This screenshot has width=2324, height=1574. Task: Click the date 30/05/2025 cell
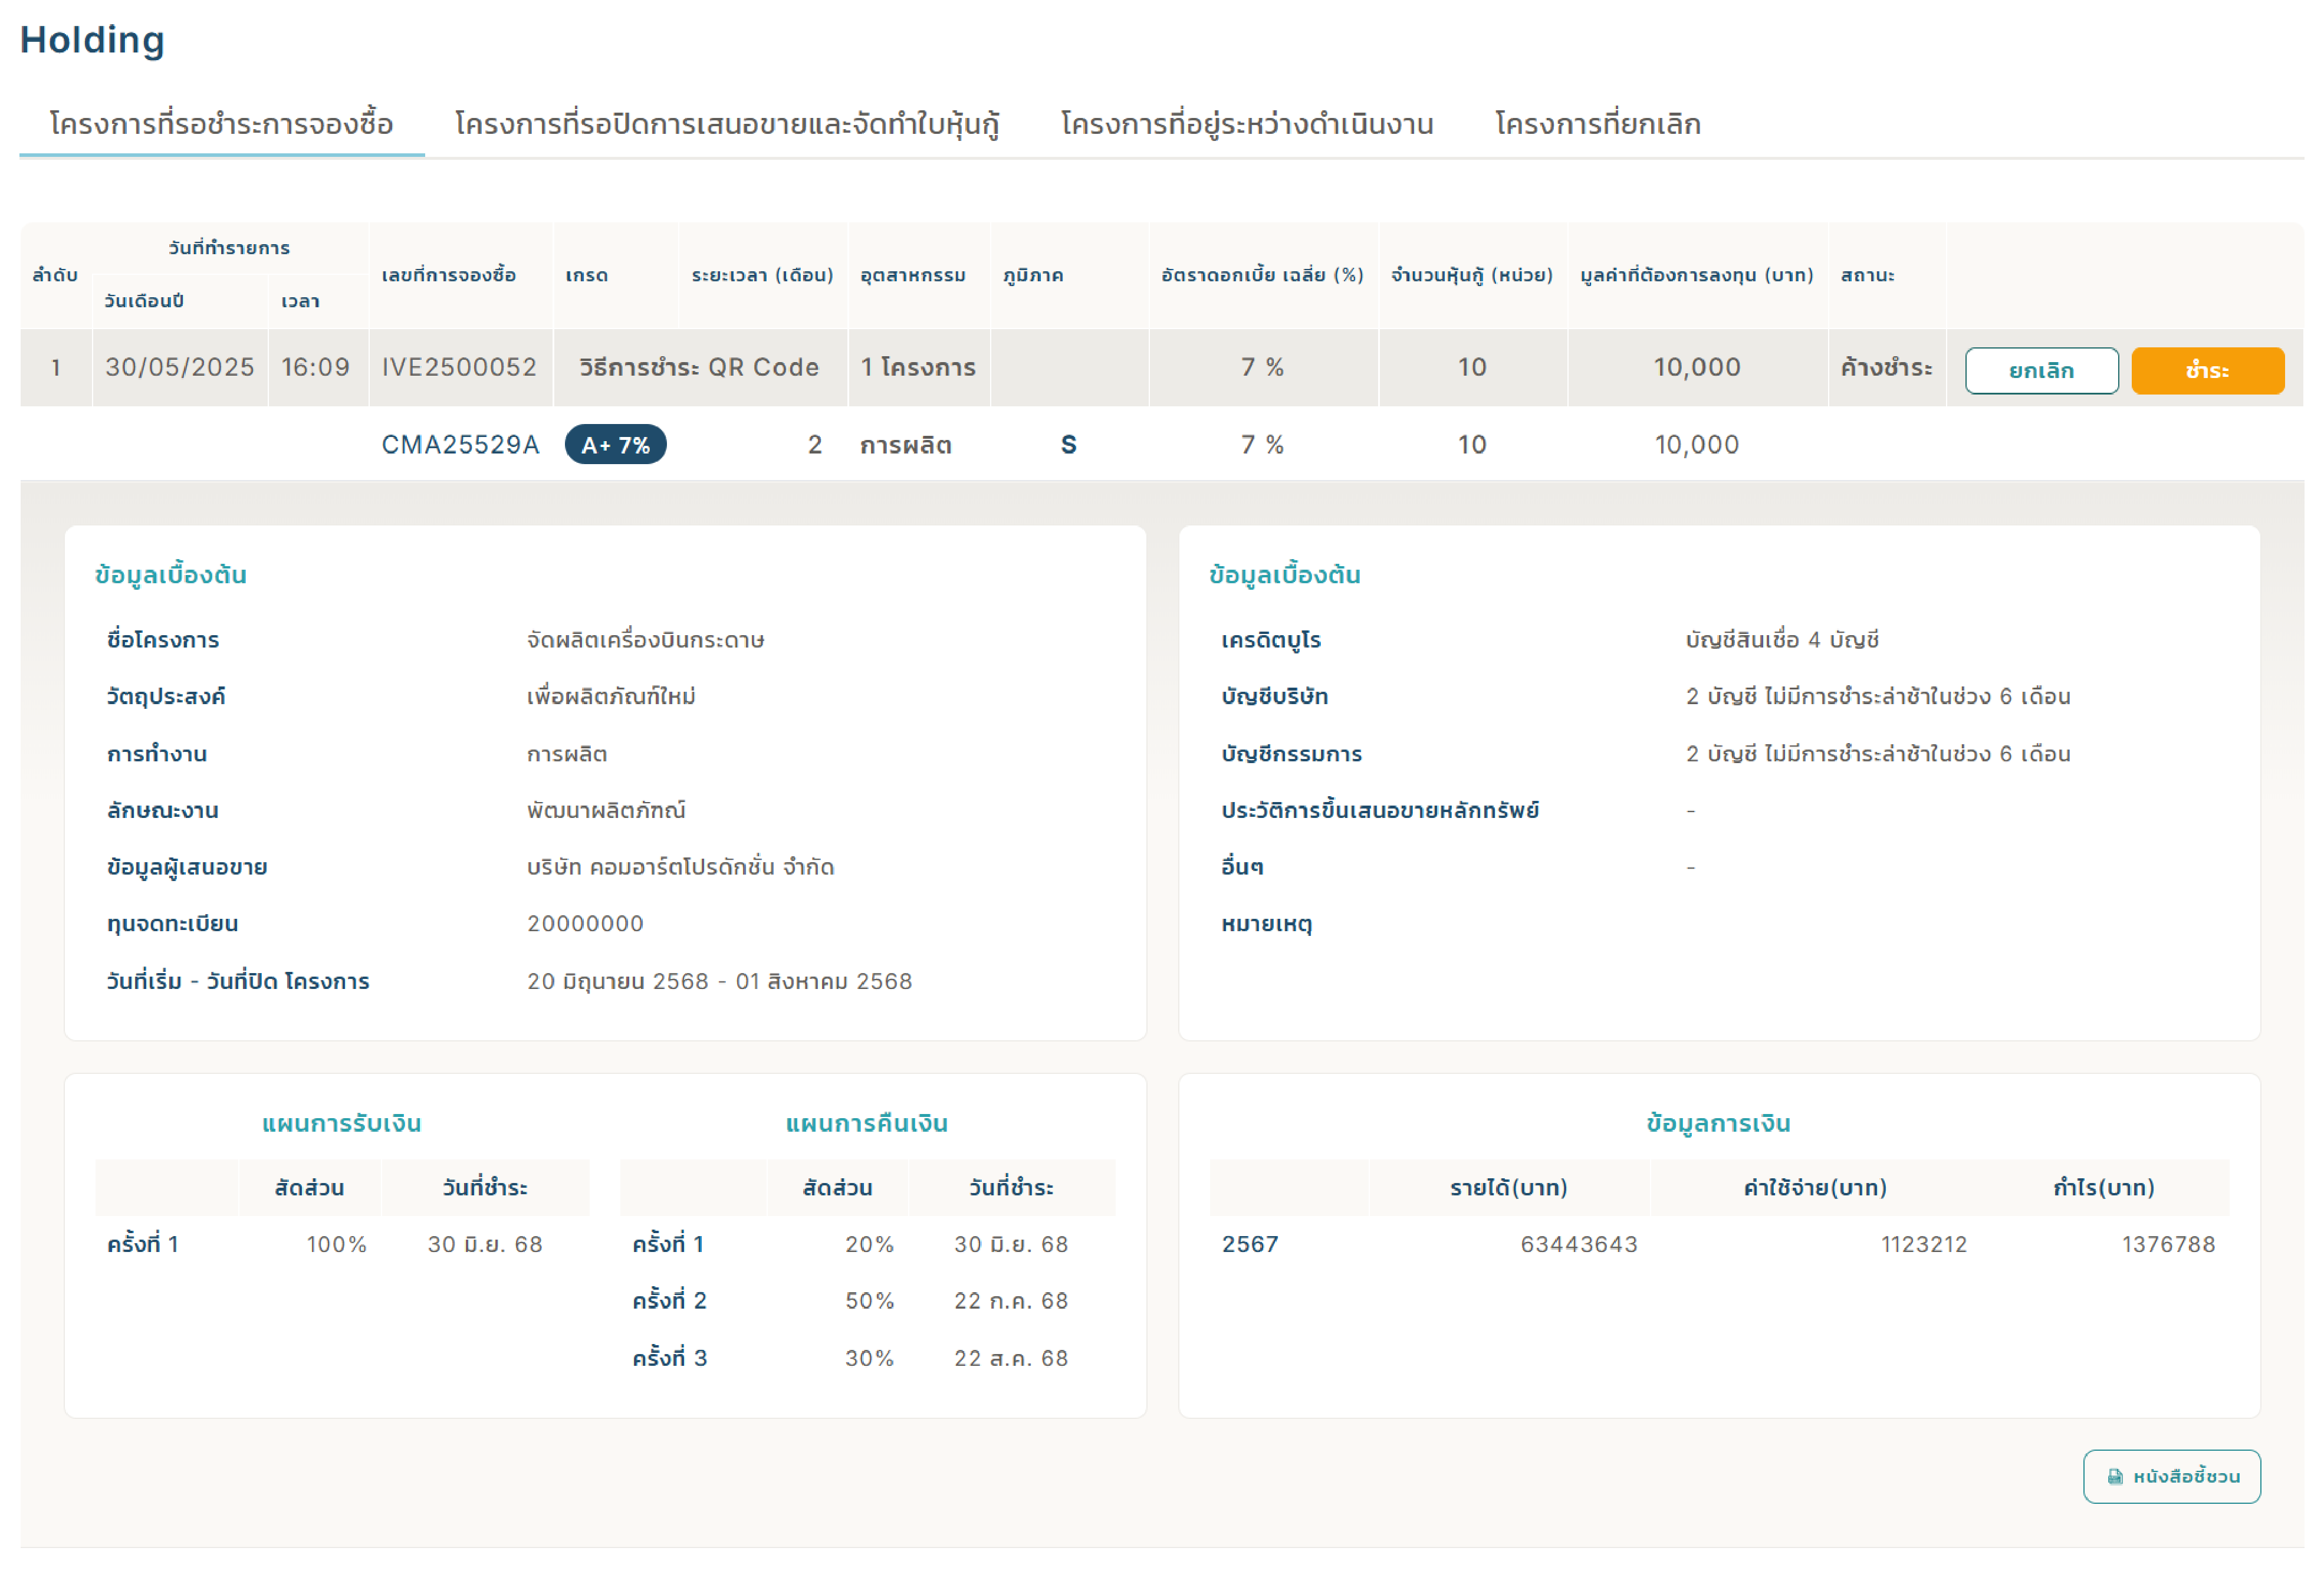point(180,367)
